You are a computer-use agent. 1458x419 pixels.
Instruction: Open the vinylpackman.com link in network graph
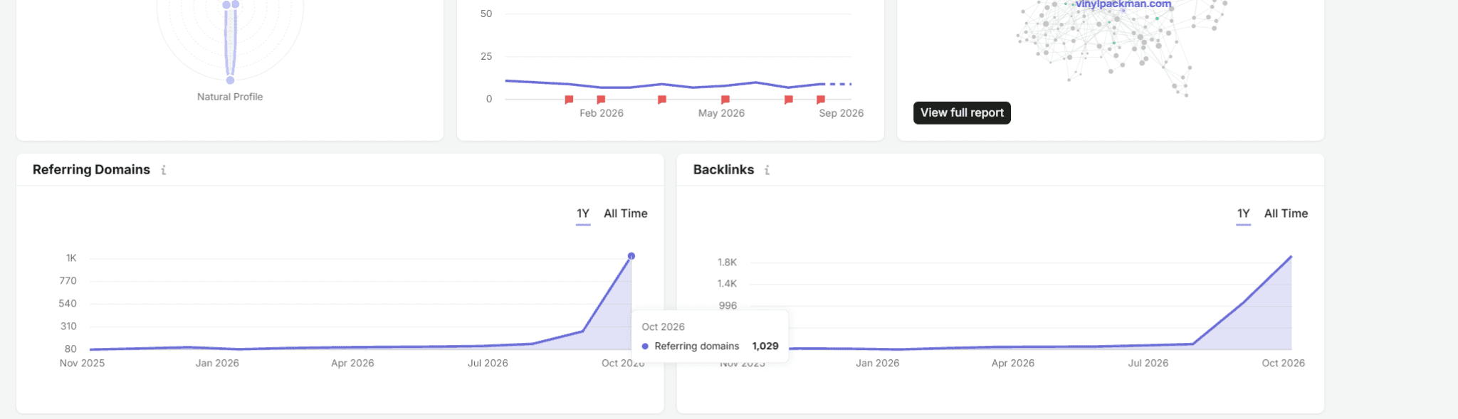[x=1123, y=4]
